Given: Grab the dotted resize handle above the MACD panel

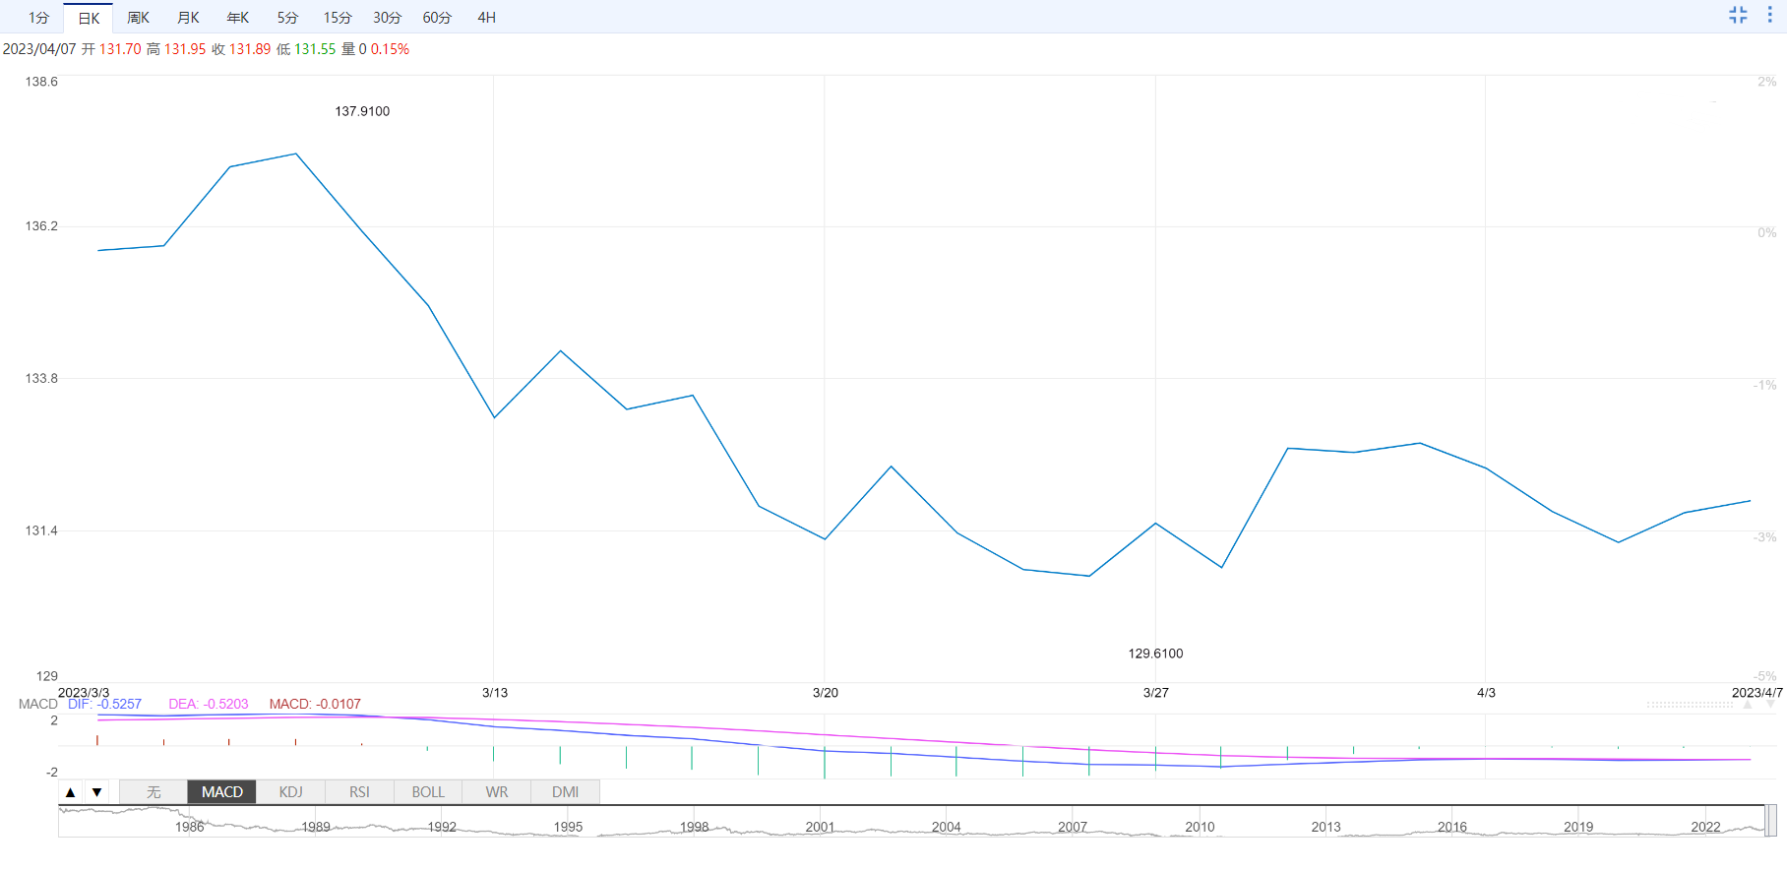Looking at the screenshot, I should (1690, 705).
